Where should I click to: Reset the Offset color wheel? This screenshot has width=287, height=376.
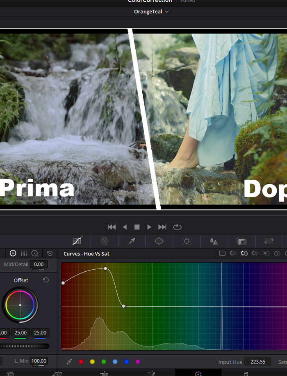coord(46,280)
